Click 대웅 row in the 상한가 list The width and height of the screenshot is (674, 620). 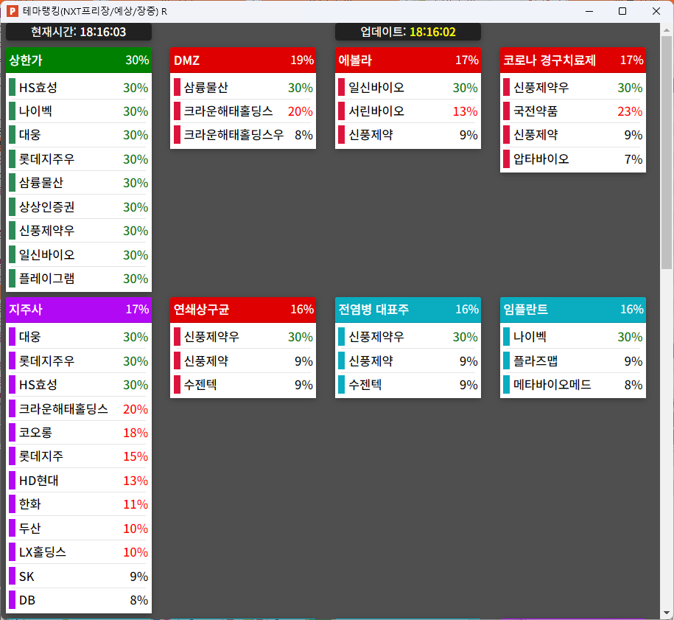pos(79,135)
